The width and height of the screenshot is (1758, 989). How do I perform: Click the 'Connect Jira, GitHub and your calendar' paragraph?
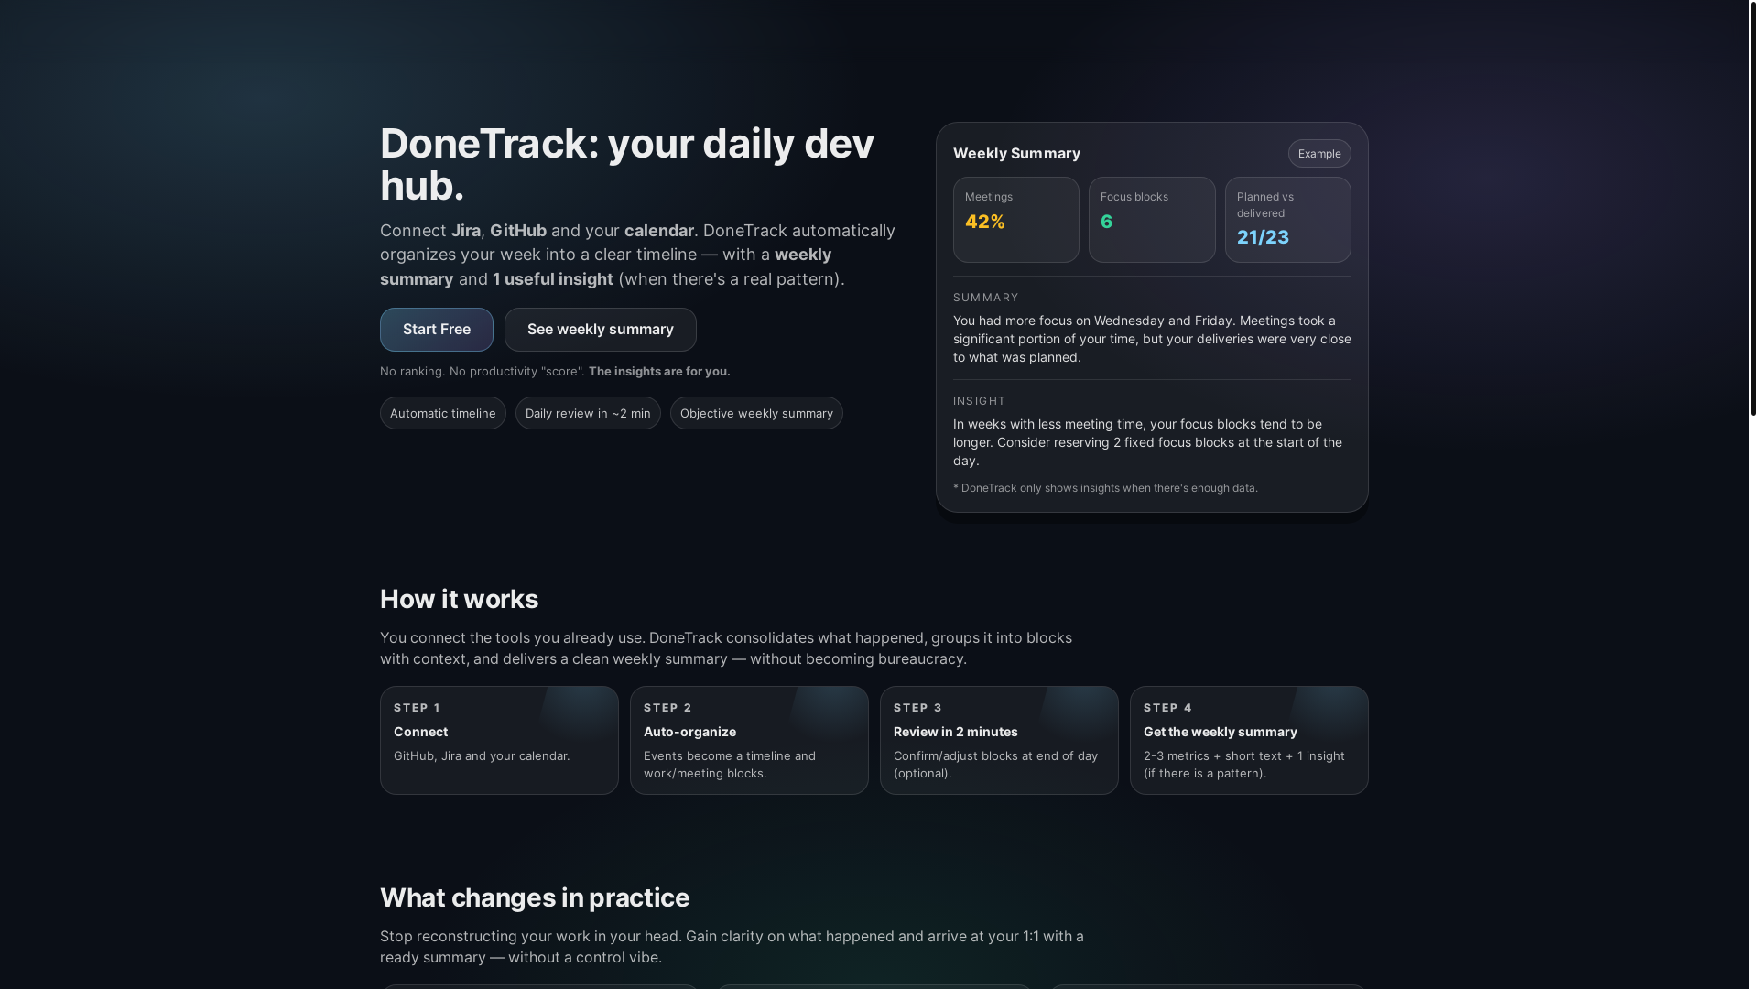pyautogui.click(x=638, y=255)
